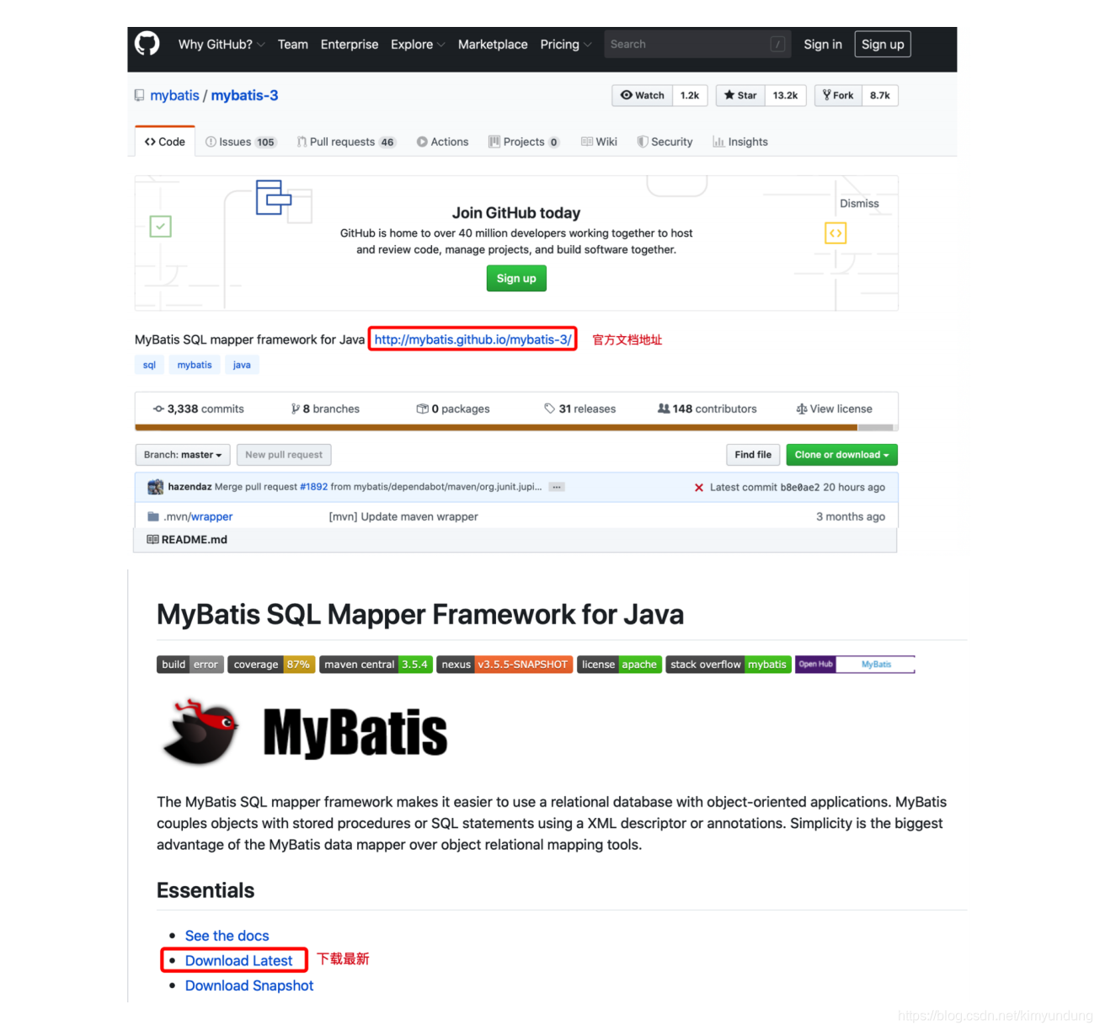
Task: View the 31 releases
Action: tap(580, 409)
